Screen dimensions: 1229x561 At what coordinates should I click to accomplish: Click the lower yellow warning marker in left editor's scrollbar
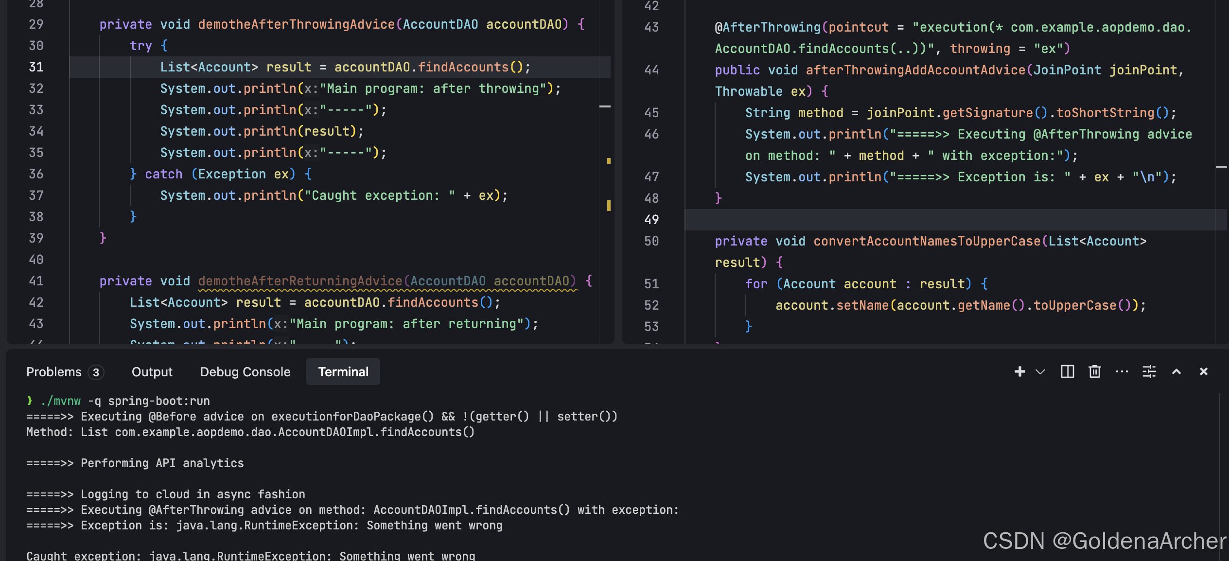coord(608,206)
